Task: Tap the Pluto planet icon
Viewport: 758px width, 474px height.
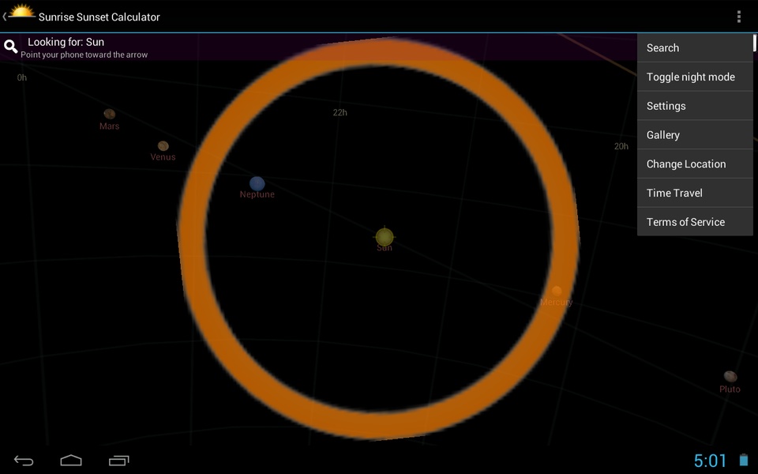Action: pyautogui.click(x=730, y=376)
